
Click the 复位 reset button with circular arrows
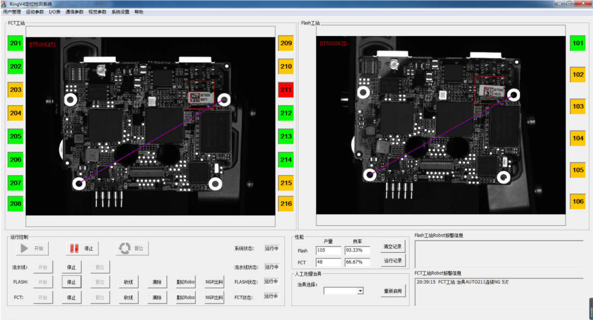pyautogui.click(x=132, y=249)
